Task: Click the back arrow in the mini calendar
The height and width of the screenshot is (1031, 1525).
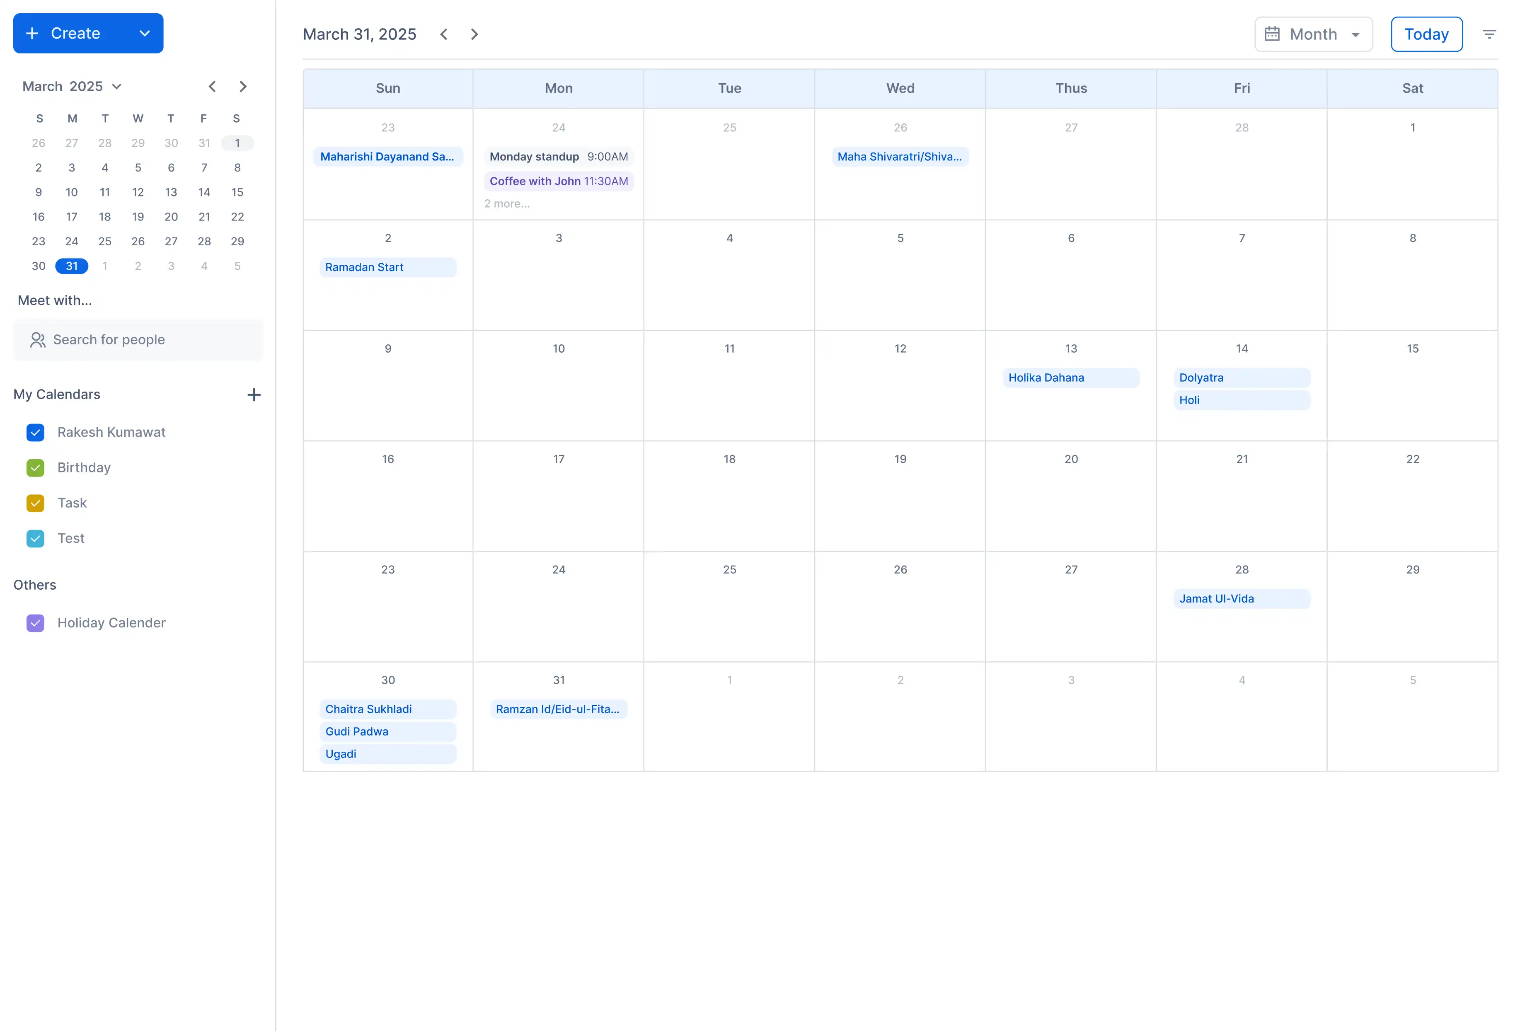Action: [x=212, y=86]
